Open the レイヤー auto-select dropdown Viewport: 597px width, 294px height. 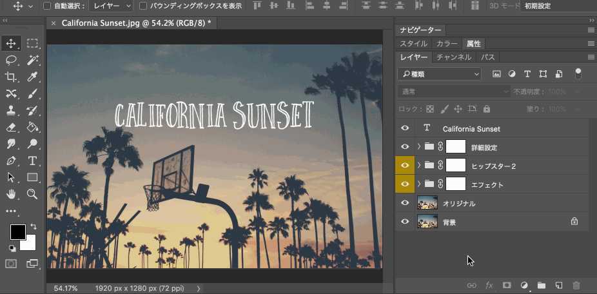pos(110,6)
